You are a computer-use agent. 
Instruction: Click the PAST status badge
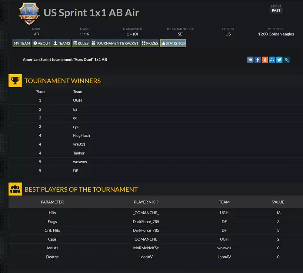276,11
